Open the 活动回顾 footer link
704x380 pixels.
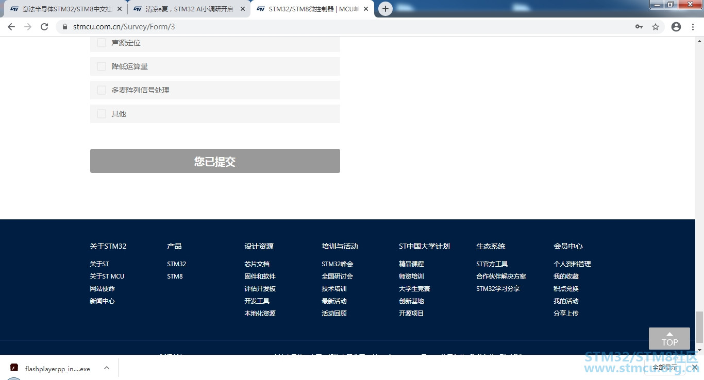tap(334, 314)
